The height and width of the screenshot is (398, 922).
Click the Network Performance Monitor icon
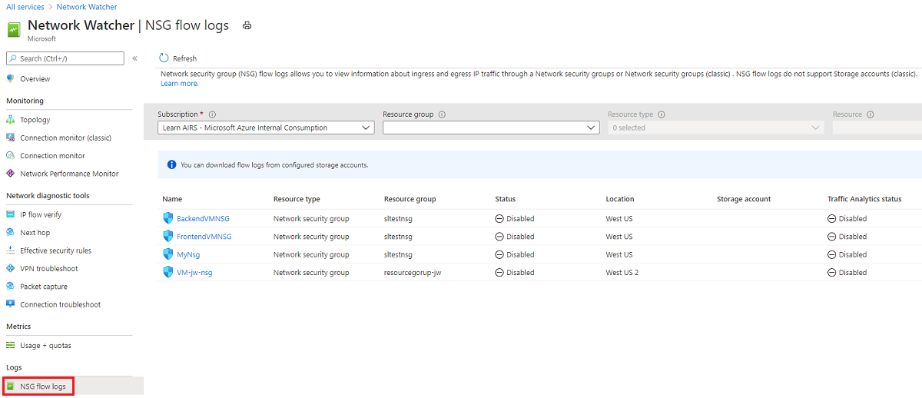11,174
